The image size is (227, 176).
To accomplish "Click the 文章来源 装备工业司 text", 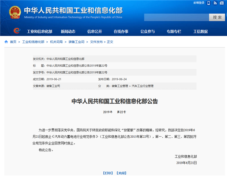I will point(53,86).
